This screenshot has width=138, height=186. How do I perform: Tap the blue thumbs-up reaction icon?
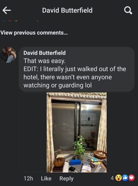click(125, 178)
